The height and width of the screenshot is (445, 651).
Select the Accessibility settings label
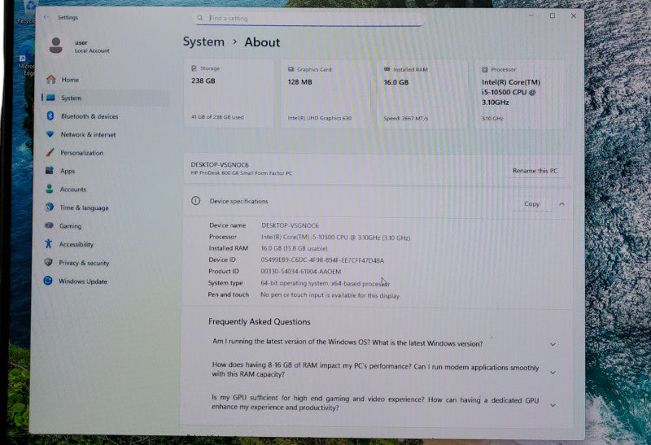(x=76, y=245)
